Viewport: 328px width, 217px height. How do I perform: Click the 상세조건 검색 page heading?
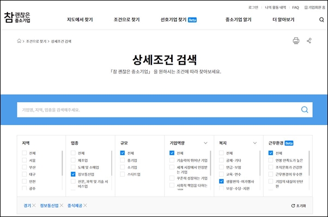pyautogui.click(x=165, y=60)
